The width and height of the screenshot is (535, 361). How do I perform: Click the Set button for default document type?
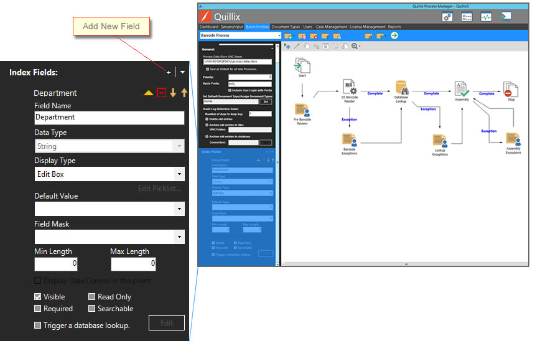266,102
